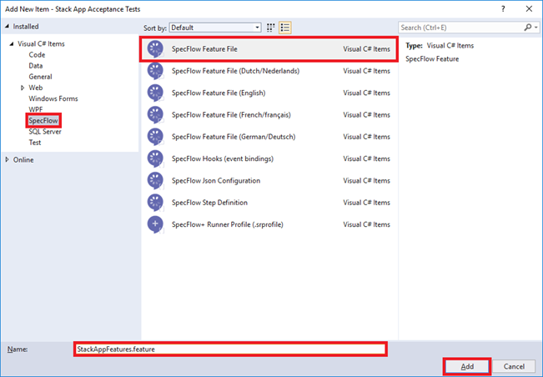Click the Online label

[x=23, y=160]
